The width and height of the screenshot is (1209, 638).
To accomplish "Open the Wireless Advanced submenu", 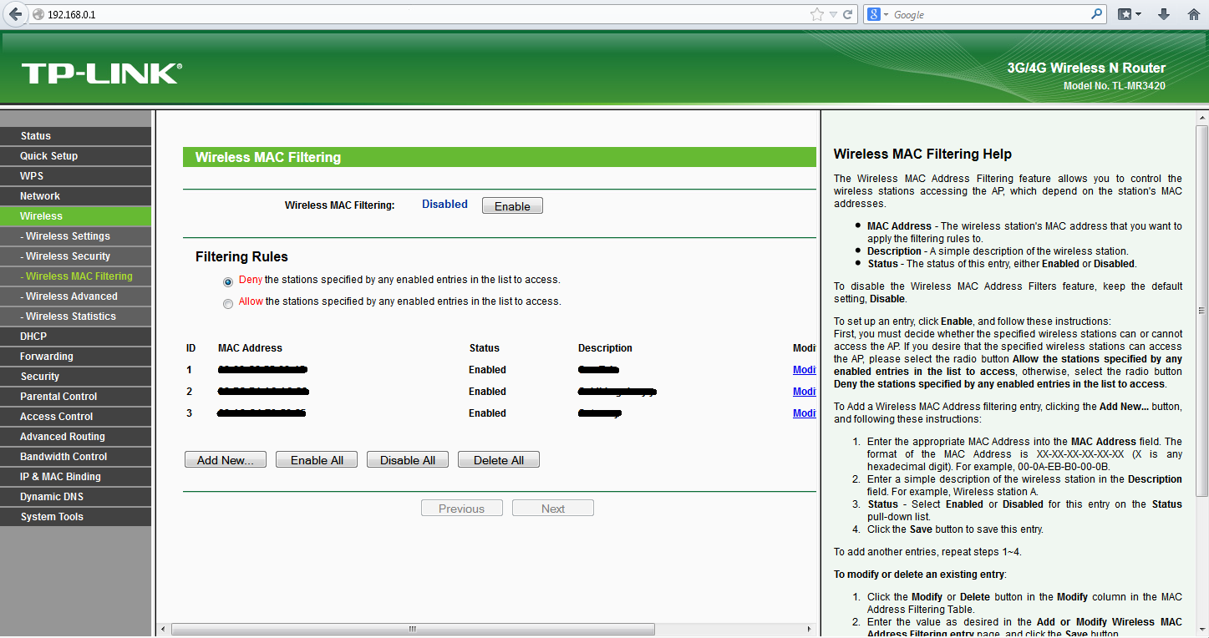I will click(76, 296).
